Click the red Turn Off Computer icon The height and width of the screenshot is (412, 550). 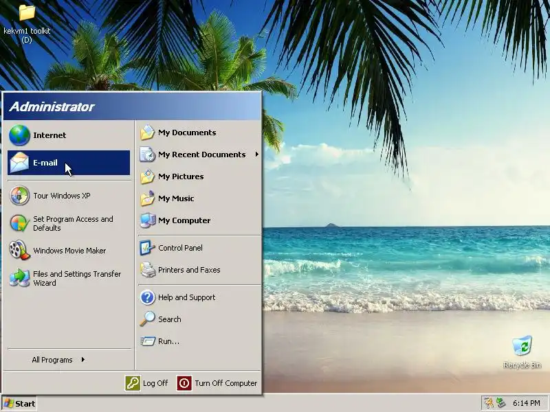184,383
